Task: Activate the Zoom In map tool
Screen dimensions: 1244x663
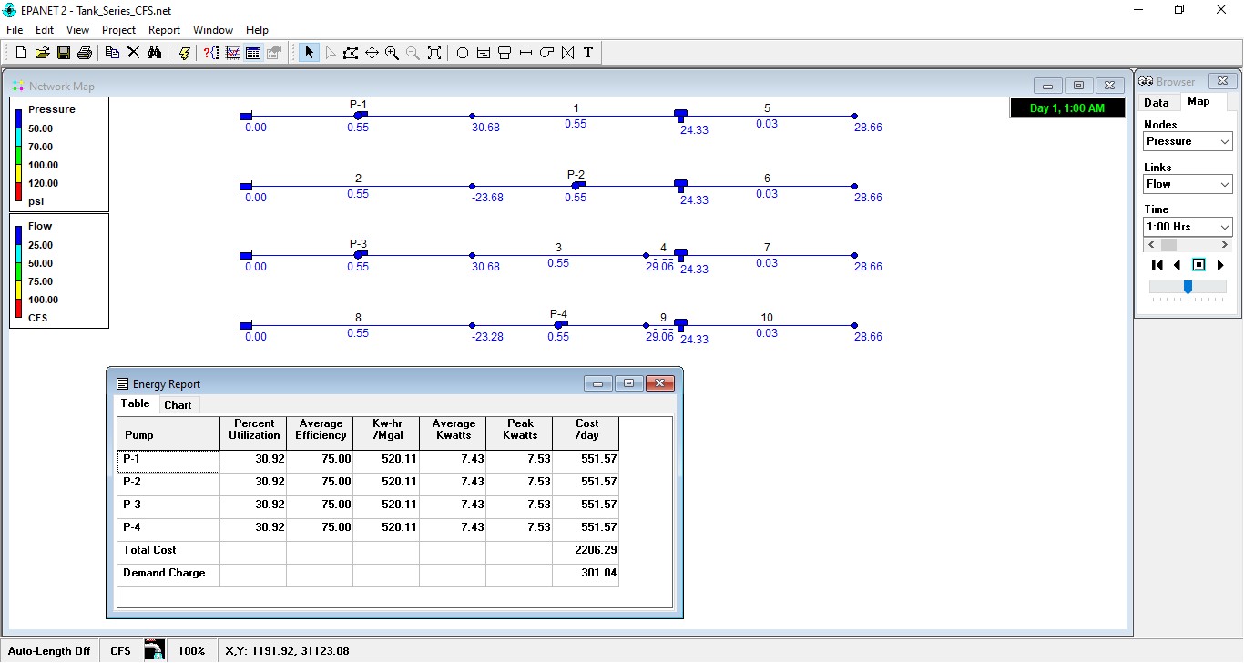Action: (393, 52)
